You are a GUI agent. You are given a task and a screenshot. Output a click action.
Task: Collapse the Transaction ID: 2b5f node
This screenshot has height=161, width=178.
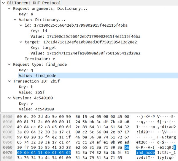coord(9,81)
